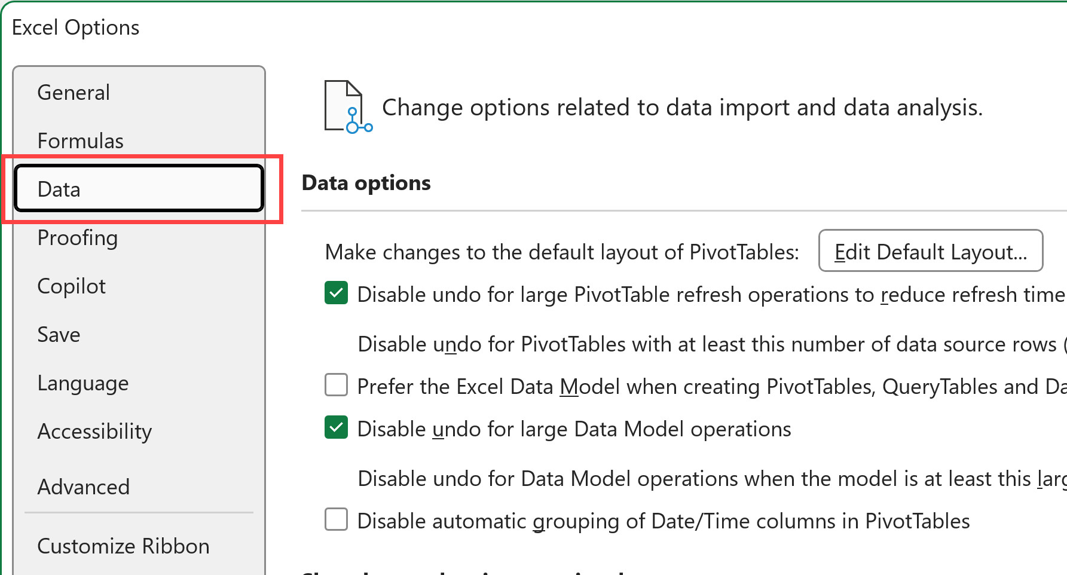Screen dimensions: 1067x575
Task: Open the Accessibility options
Action: (x=94, y=432)
